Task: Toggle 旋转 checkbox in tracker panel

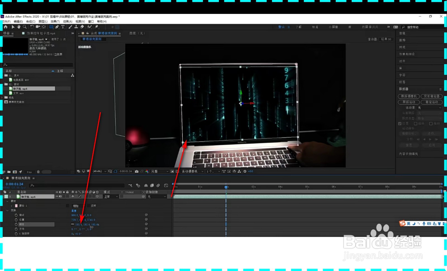Action: click(415, 124)
